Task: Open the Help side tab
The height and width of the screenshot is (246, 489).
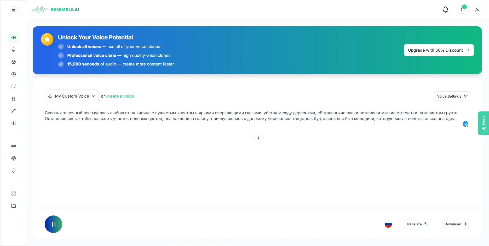Action: click(484, 123)
